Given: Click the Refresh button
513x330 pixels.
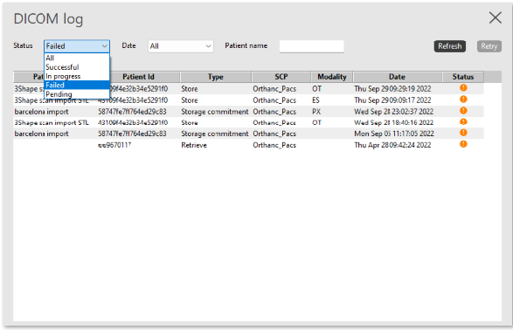Looking at the screenshot, I should point(450,46).
